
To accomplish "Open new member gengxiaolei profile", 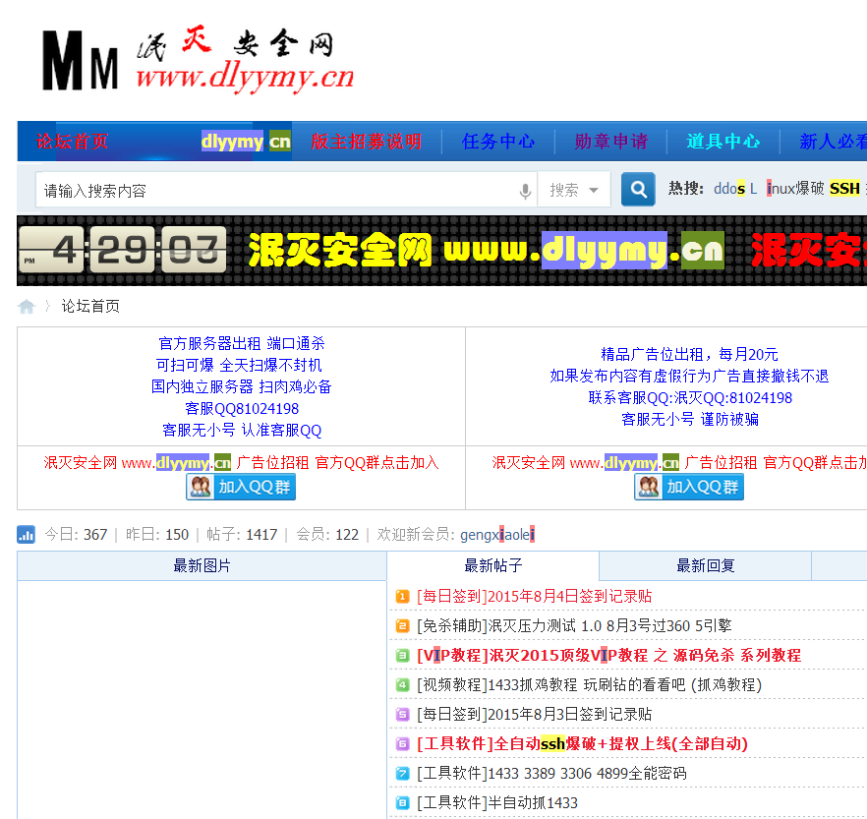I will coord(497,534).
